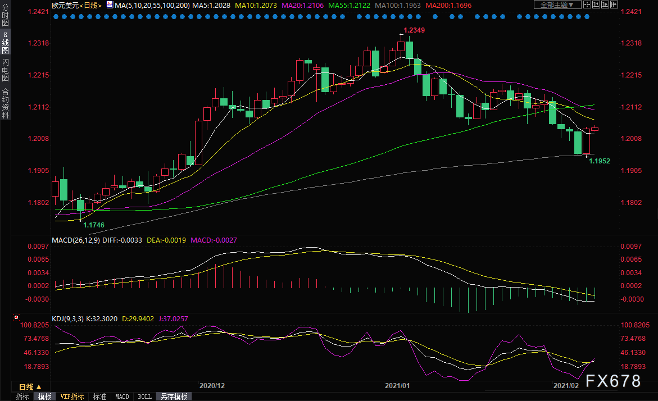Click the MACD(26,12,9) indicator label
658x401 pixels.
[x=76, y=240]
